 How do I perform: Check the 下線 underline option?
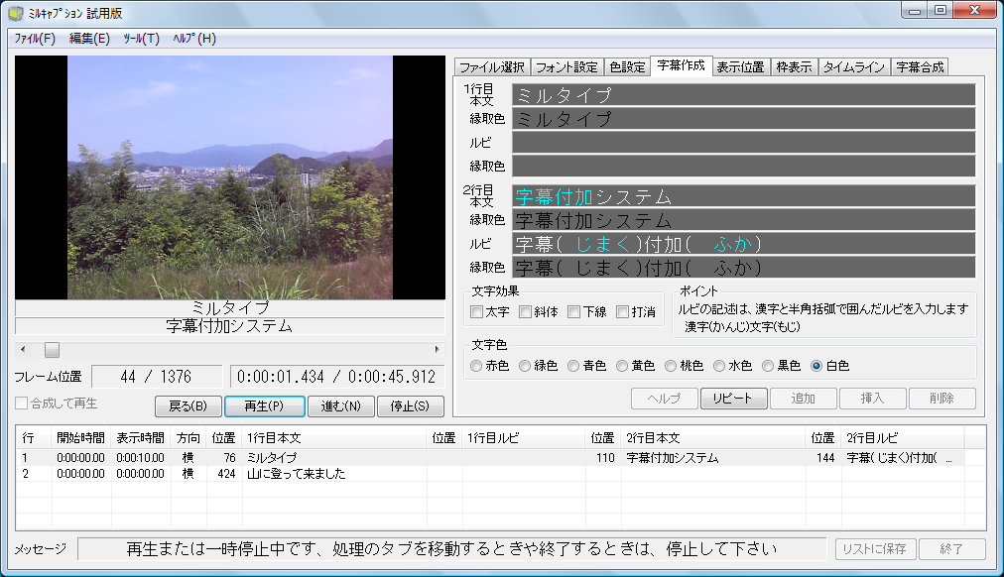(x=574, y=312)
